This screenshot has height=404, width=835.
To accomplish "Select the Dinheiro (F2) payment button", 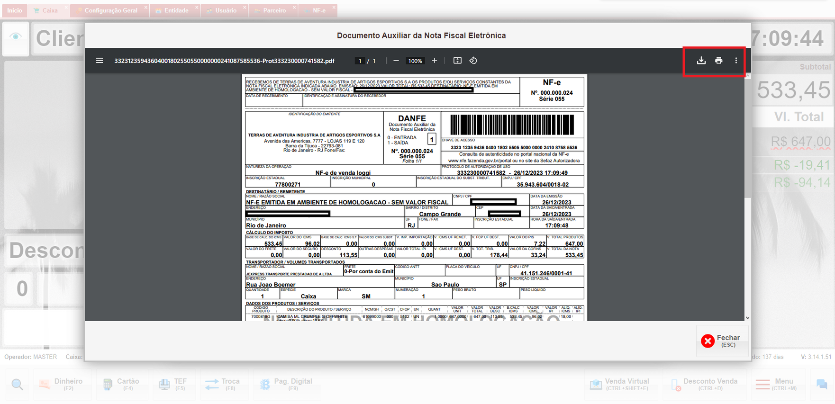I will (x=62, y=384).
